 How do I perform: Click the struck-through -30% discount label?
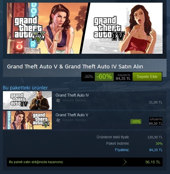[88, 76]
